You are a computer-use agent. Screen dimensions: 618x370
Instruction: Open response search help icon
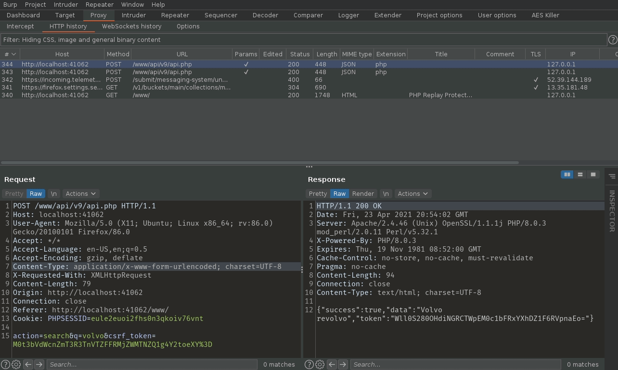[309, 364]
